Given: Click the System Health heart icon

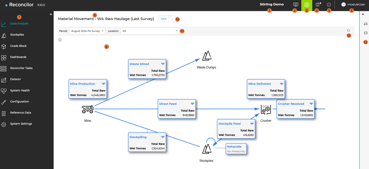Looking at the screenshot, I should (4, 91).
